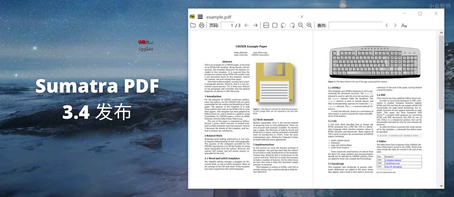Close the example.pdf tab
454x197 pixels.
click(302, 17)
